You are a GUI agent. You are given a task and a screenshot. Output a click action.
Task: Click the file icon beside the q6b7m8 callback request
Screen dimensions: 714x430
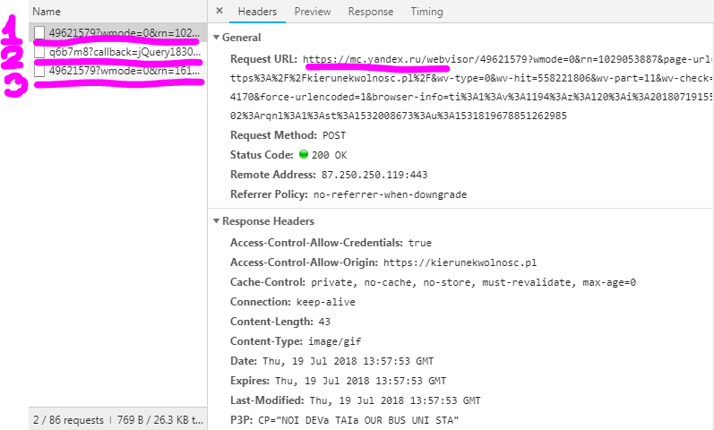click(39, 52)
